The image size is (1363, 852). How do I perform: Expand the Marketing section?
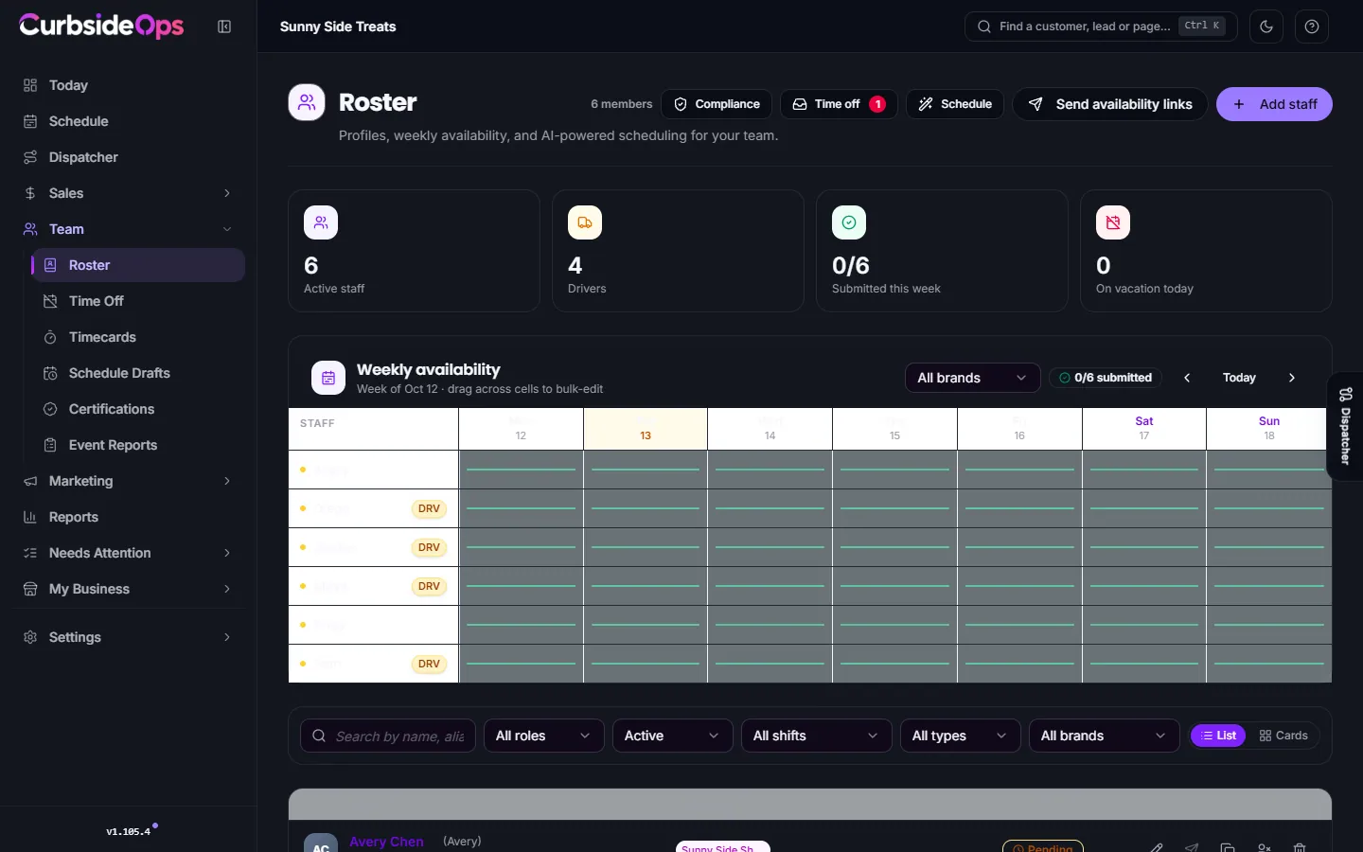pos(129,481)
